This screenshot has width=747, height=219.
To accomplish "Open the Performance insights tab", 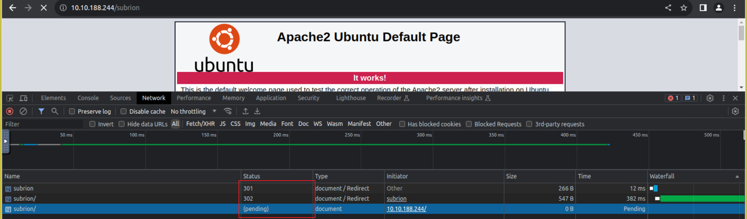I will point(458,98).
